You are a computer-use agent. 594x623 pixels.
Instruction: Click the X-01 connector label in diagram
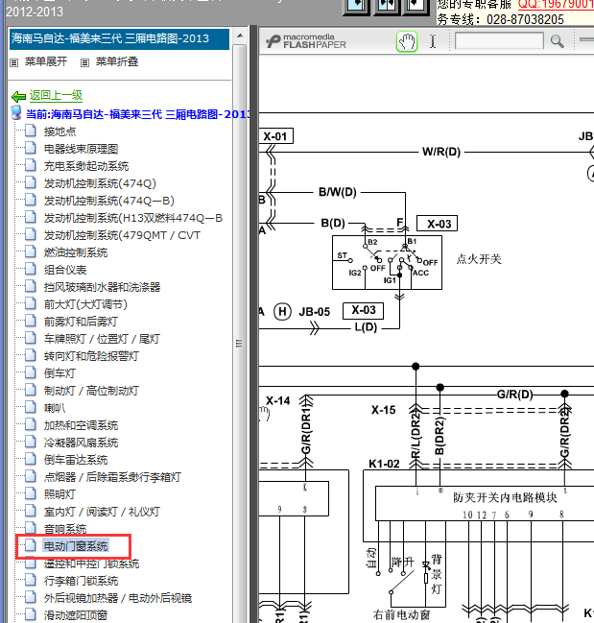click(x=276, y=136)
